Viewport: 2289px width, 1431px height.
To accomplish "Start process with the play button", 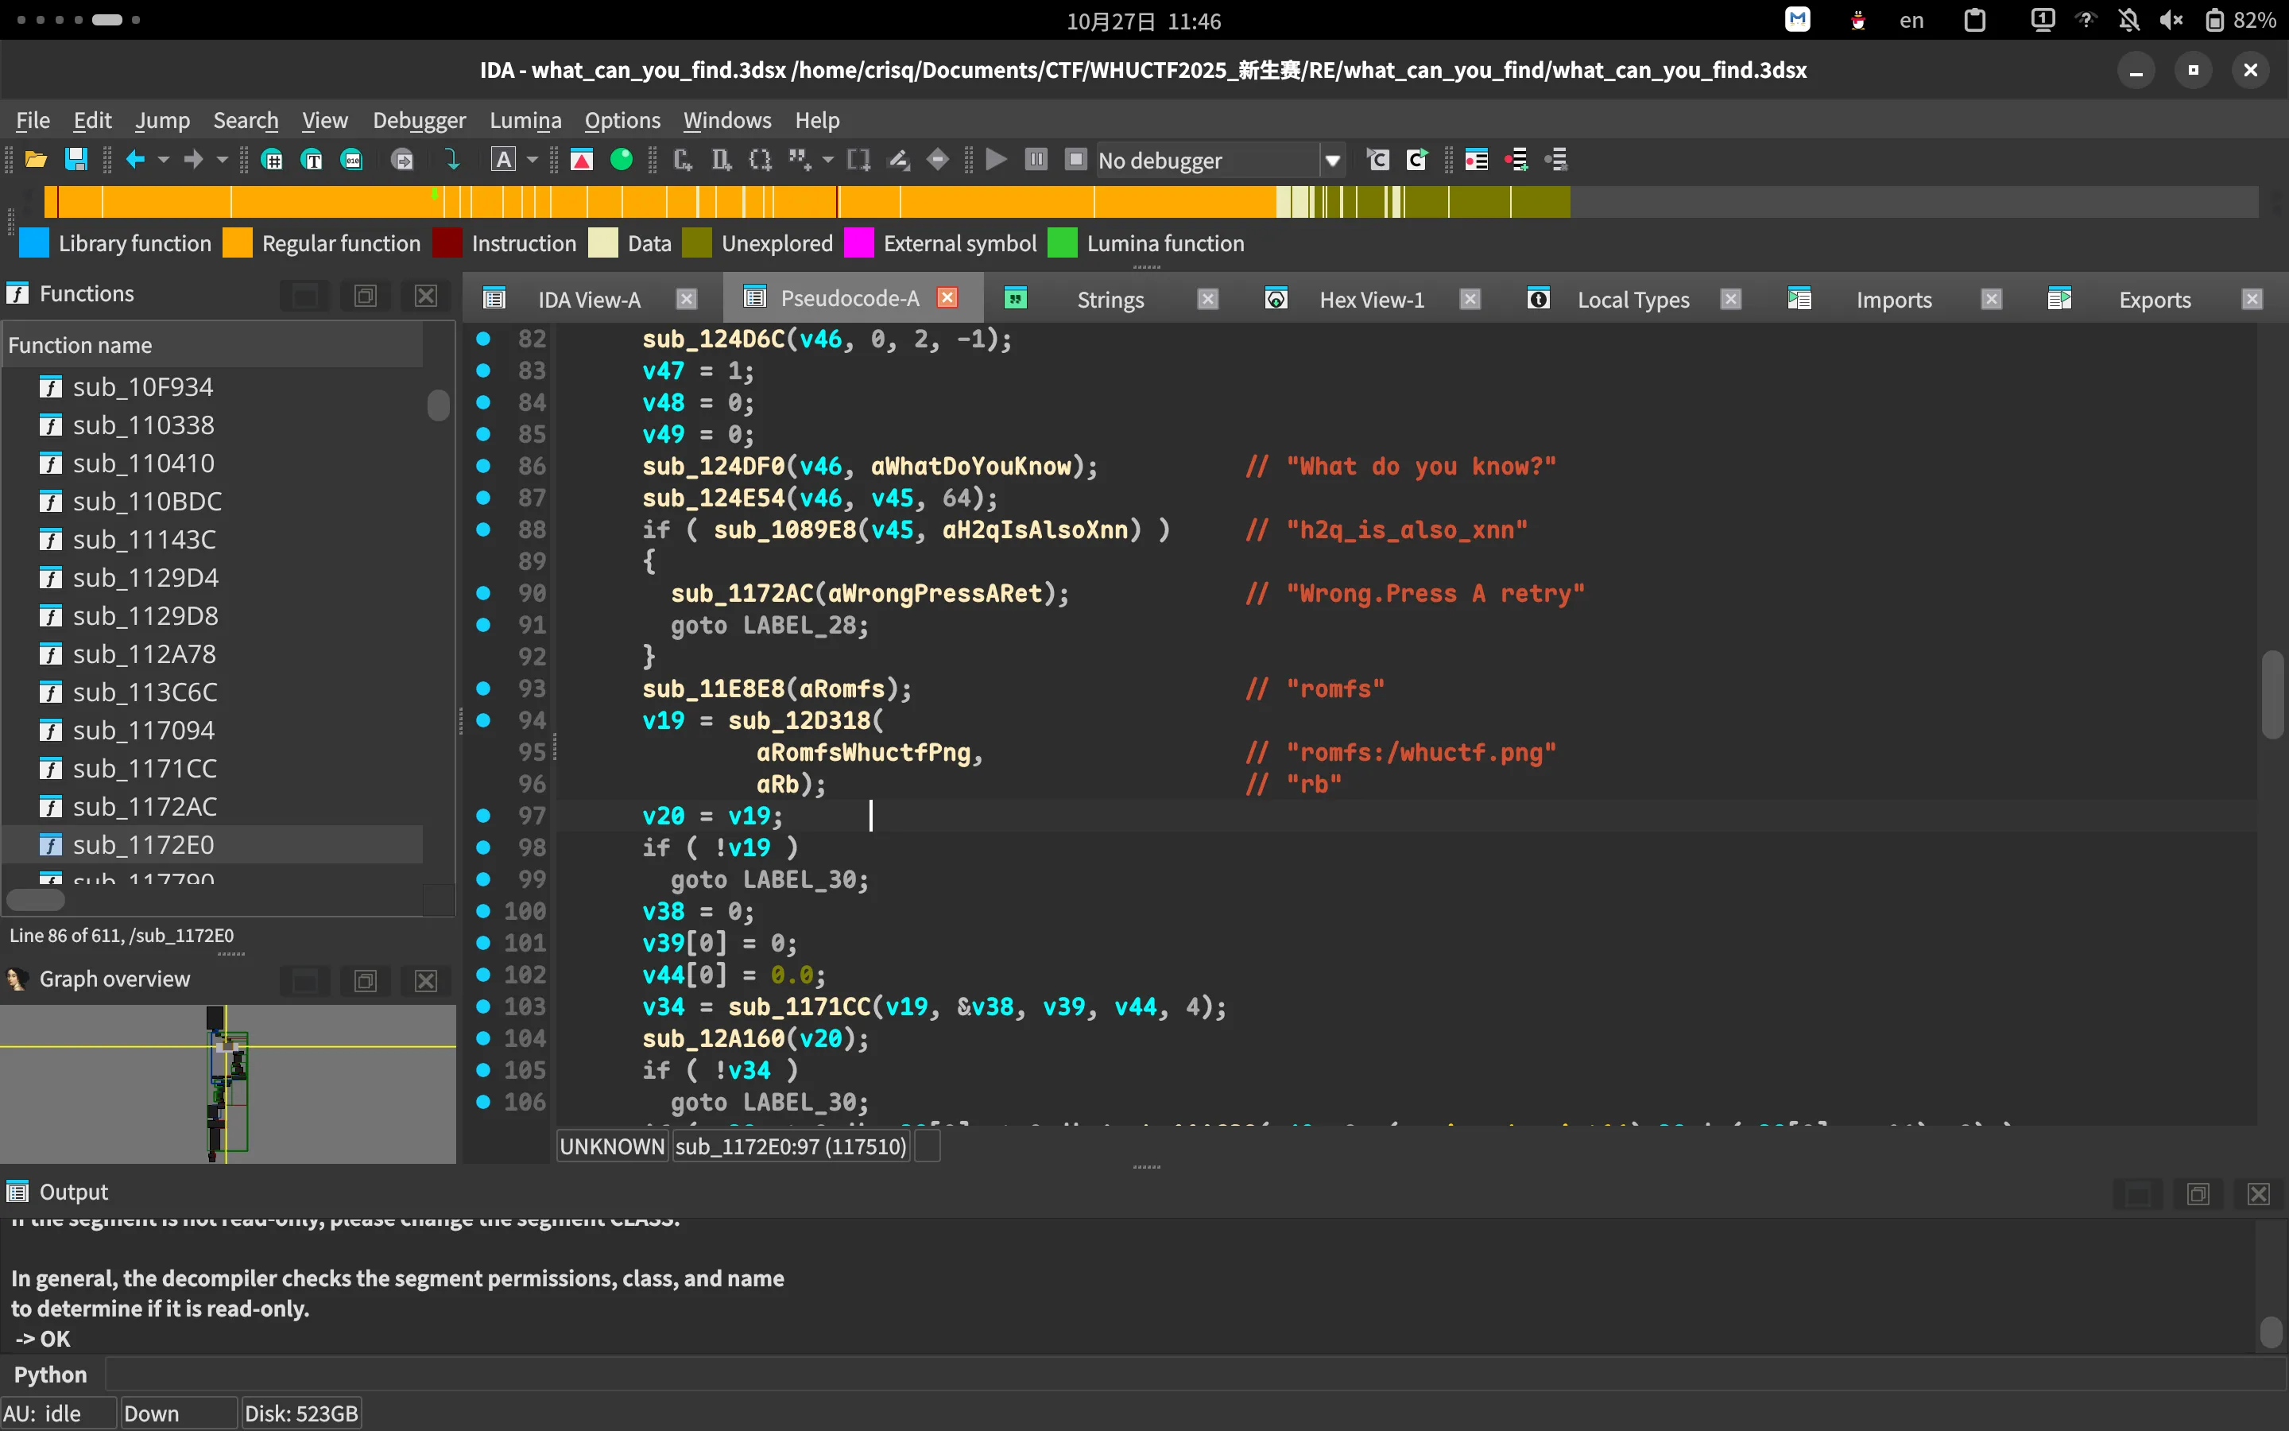I will point(996,160).
